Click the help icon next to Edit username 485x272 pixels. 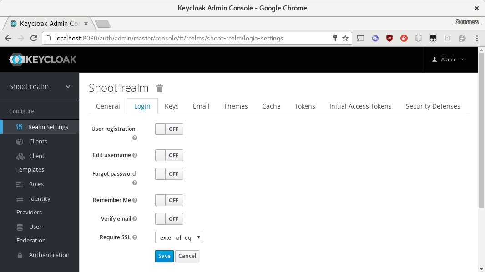point(135,155)
